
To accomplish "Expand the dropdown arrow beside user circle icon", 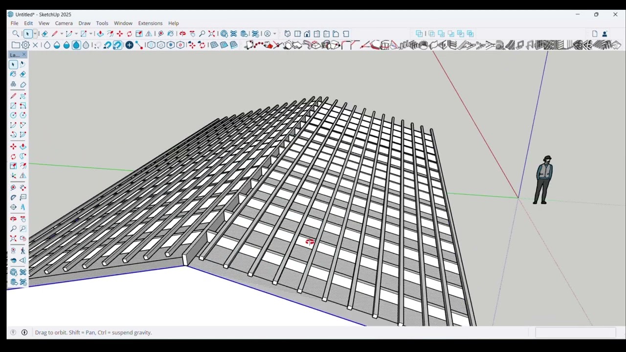I will (274, 34).
